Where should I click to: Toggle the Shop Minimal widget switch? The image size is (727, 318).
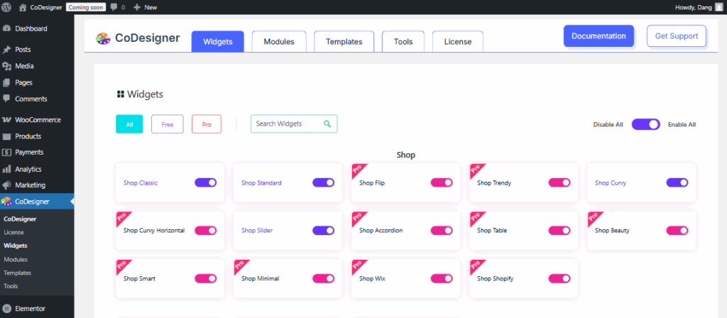pos(323,278)
